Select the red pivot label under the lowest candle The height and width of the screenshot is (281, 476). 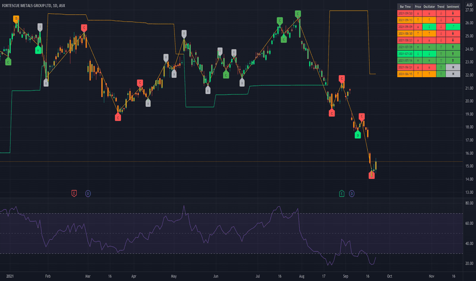pos(372,175)
